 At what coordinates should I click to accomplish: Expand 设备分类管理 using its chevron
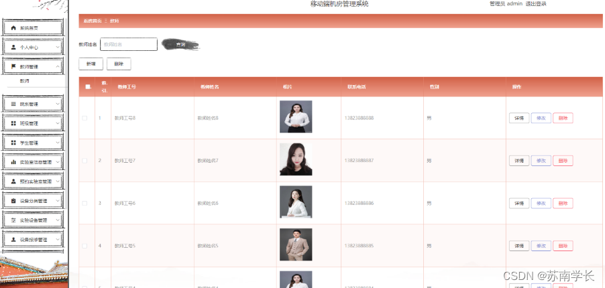tap(58, 201)
